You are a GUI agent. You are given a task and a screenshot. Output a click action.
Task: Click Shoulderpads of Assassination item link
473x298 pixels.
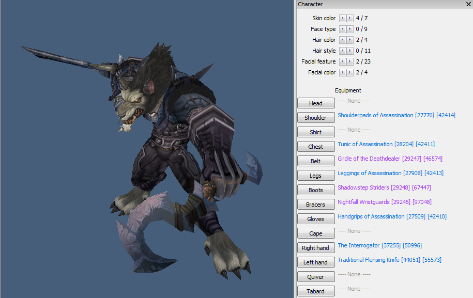click(396, 115)
